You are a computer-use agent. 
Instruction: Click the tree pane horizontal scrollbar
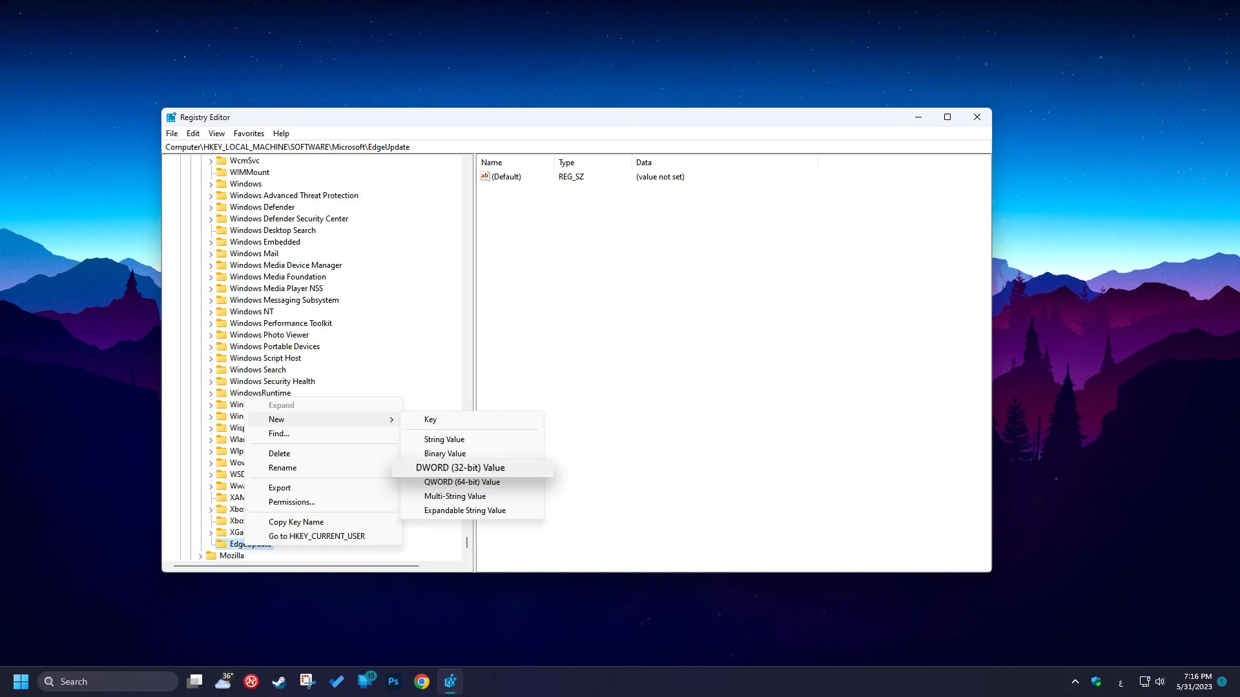[x=296, y=566]
